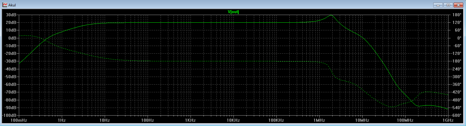
Task: Click the -120° phase axis label
Action: (x=456, y=53)
